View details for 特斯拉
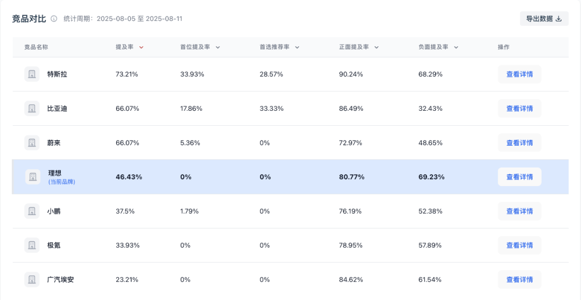Image resolution: width=581 pixels, height=300 pixels. (520, 74)
